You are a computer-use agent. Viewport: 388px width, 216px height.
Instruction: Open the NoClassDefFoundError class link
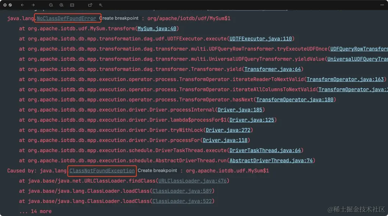point(66,19)
